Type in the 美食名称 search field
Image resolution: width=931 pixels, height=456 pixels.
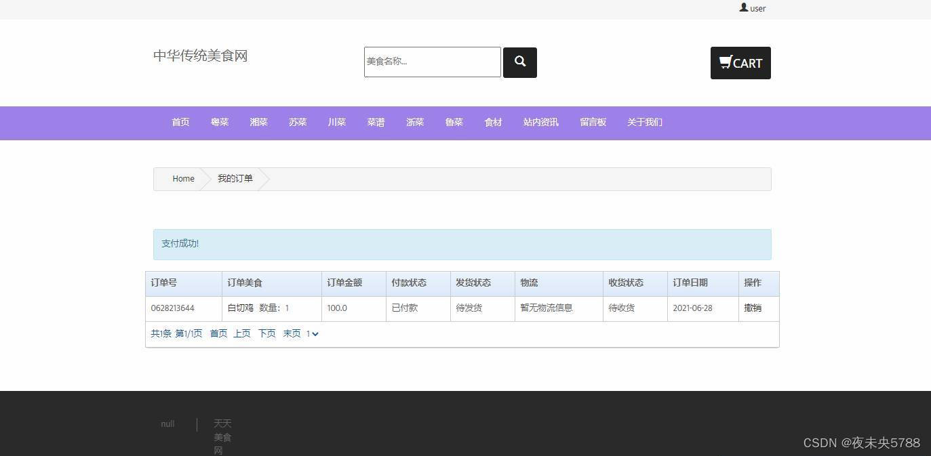coord(432,62)
